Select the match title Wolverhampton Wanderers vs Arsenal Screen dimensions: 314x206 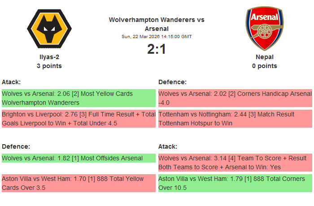coord(157,24)
